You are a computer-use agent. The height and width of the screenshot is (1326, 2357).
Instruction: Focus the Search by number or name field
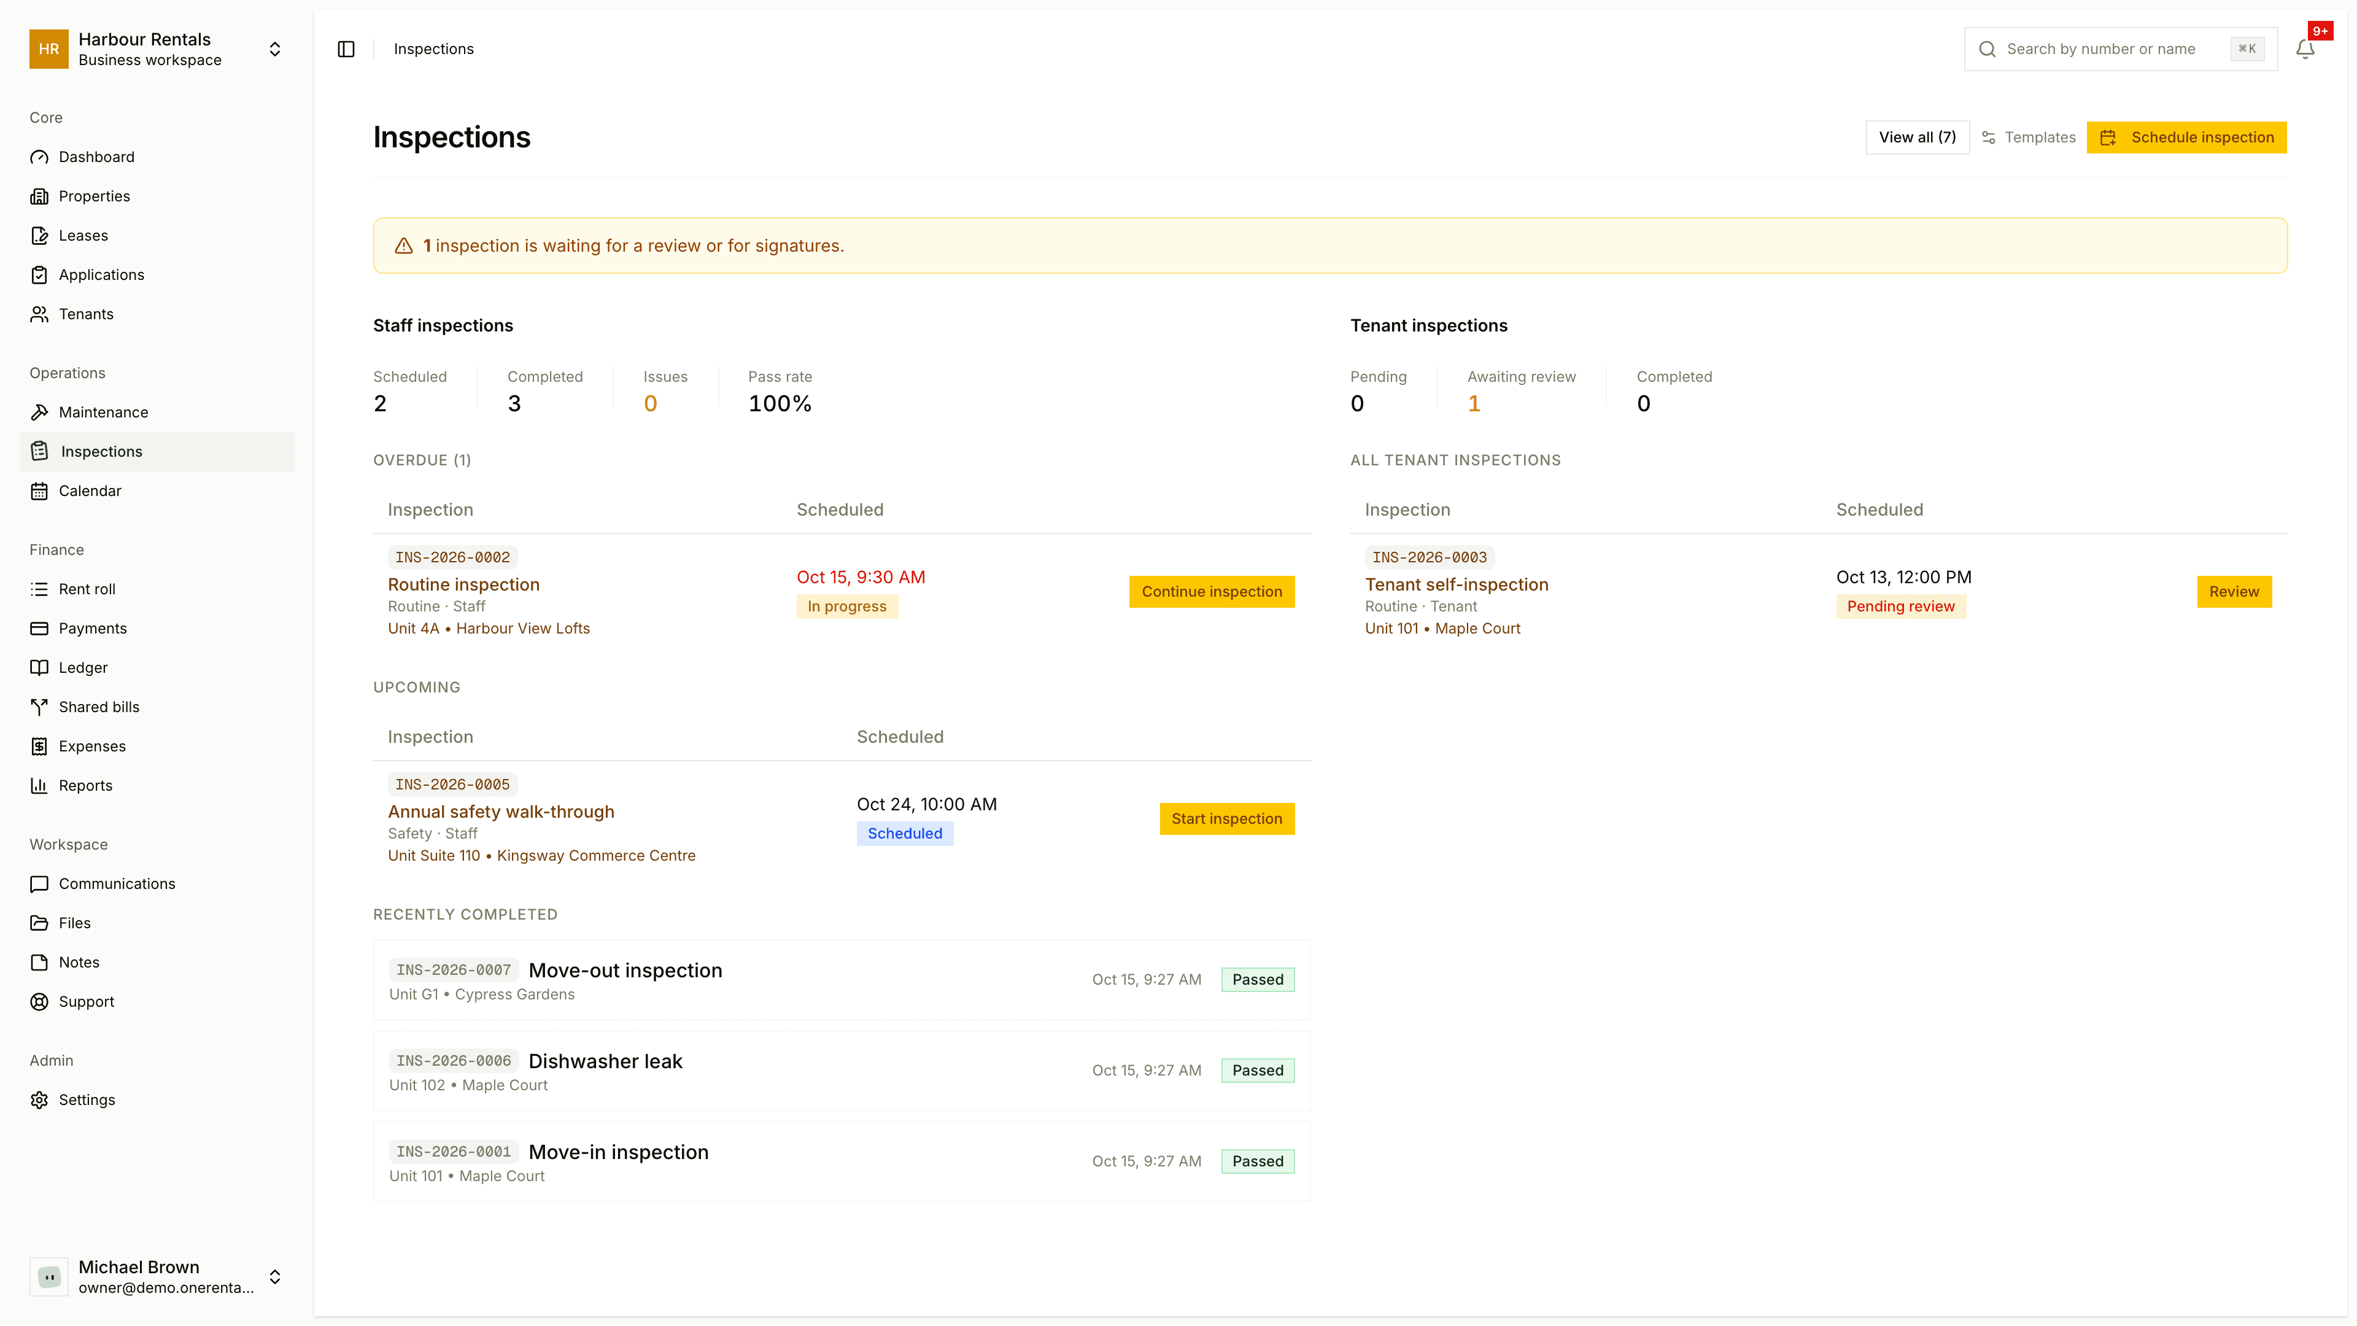click(2121, 49)
